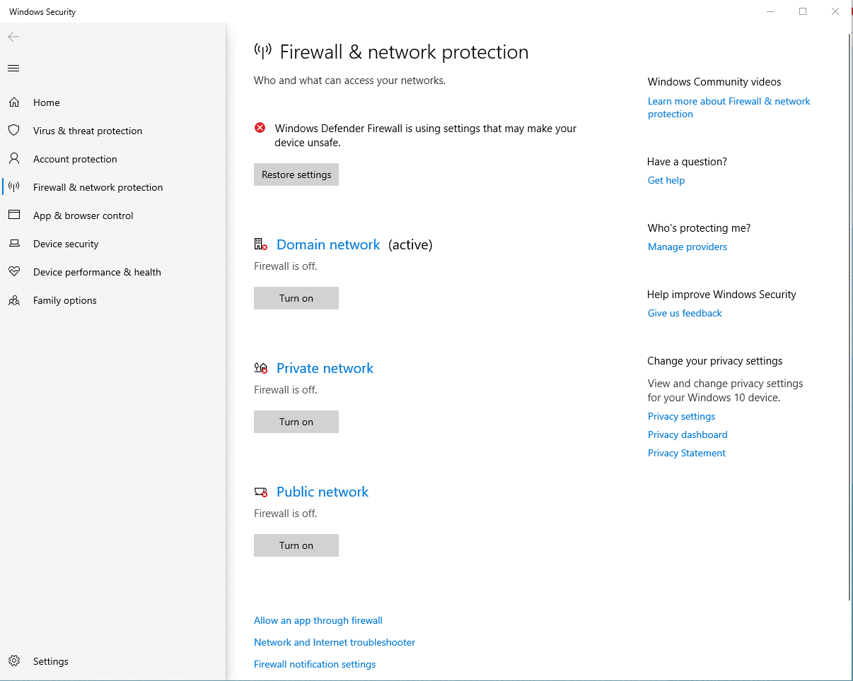Turn on the Private network firewall
The height and width of the screenshot is (681, 853).
[296, 422]
